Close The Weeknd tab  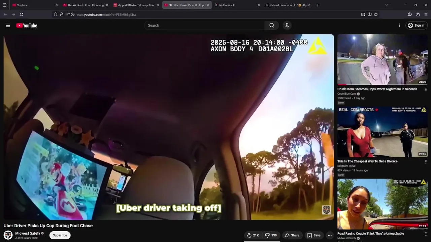click(x=107, y=5)
